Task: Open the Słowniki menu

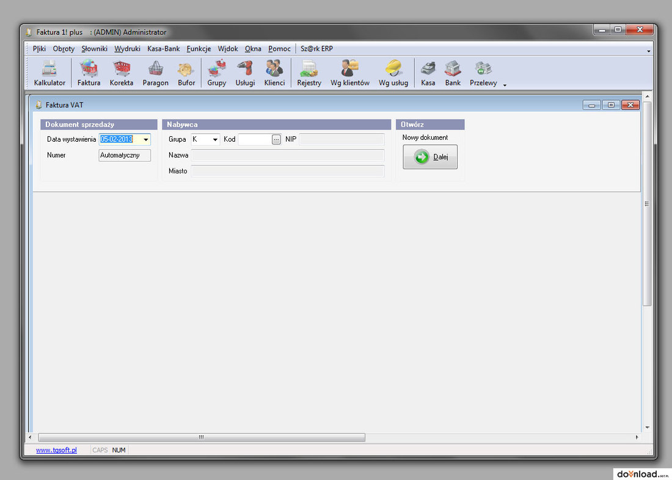Action: 94,49
